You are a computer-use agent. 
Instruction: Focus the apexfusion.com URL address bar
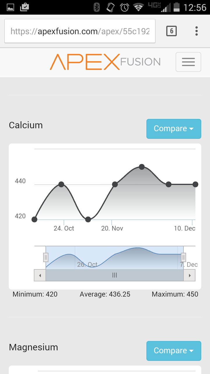(x=80, y=31)
